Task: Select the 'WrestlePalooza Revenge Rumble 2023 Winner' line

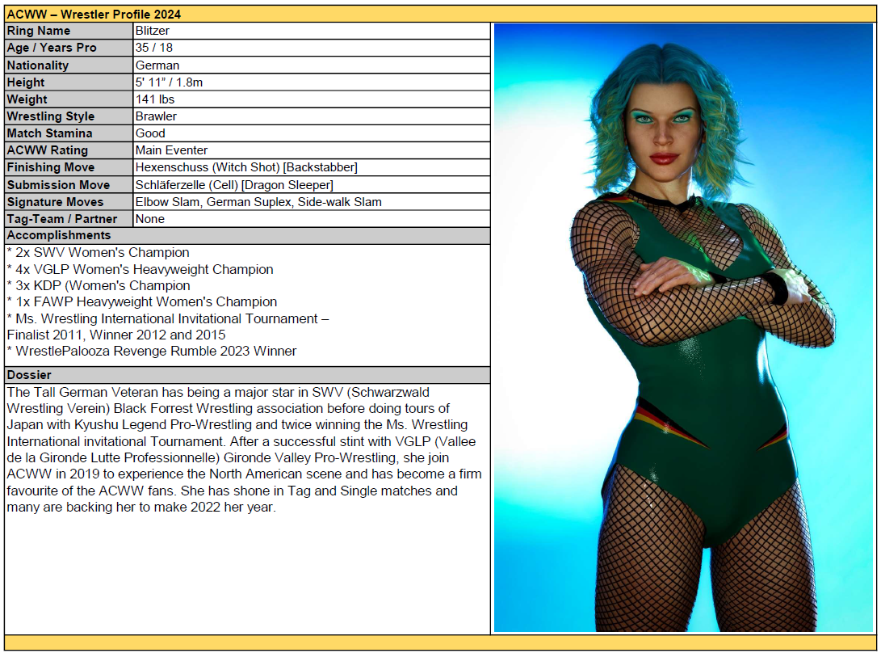Action: [x=152, y=352]
